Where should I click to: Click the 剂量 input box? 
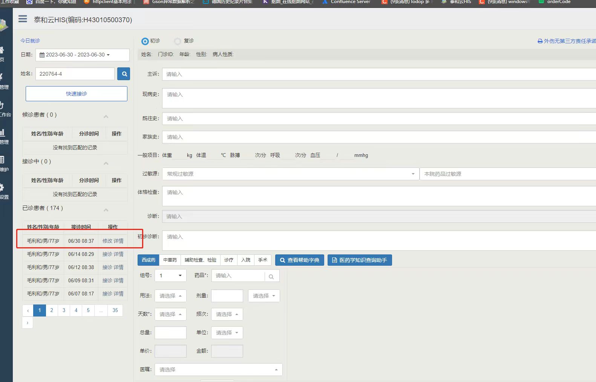[x=227, y=296]
